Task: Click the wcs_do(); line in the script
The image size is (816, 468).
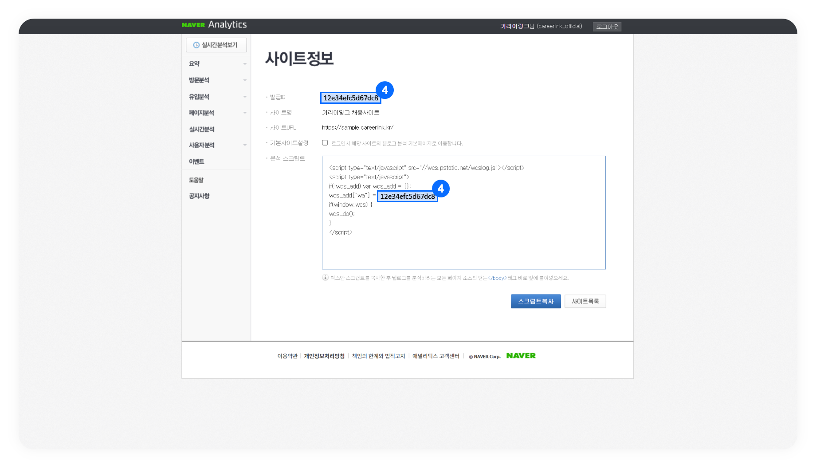Action: coord(342,214)
